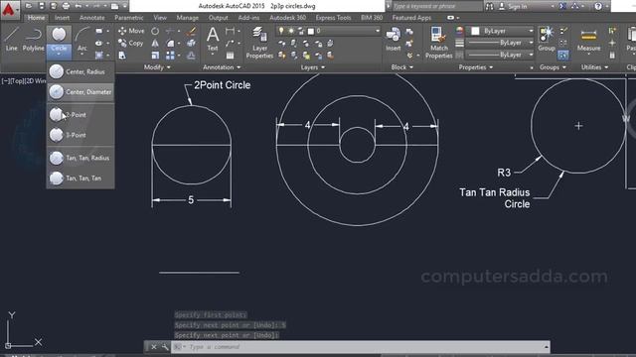Click the Save icon in quick access toolbar
This screenshot has height=357, width=636.
pyautogui.click(x=42, y=6)
